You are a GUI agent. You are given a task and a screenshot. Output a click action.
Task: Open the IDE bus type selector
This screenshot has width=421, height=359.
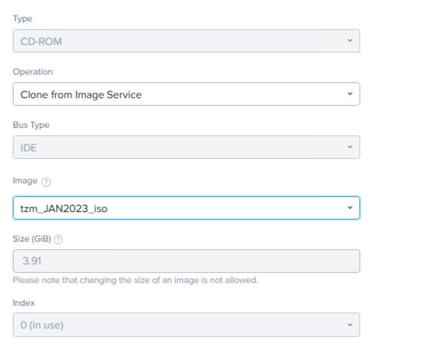[x=186, y=147]
